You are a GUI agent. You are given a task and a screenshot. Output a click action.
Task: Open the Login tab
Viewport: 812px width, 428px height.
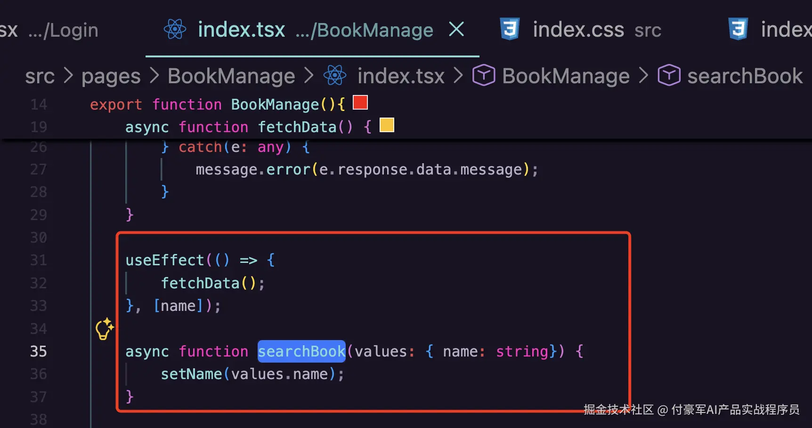coord(49,30)
